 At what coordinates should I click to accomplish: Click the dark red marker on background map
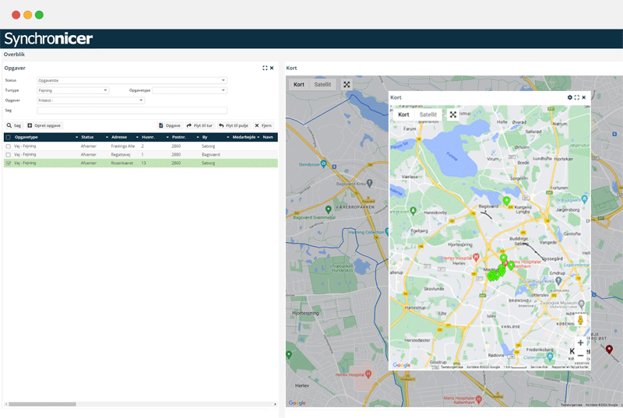[609, 350]
